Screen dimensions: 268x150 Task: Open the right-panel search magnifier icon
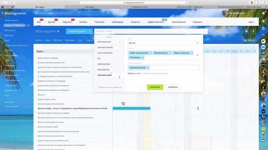(x=263, y=35)
